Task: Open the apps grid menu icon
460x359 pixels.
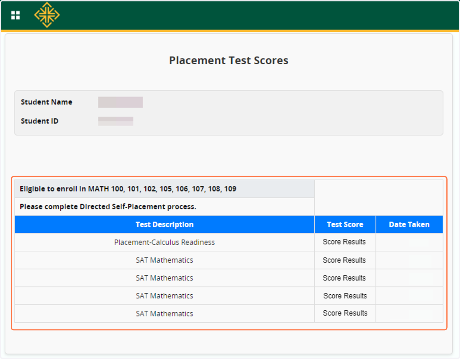Action: click(15, 15)
